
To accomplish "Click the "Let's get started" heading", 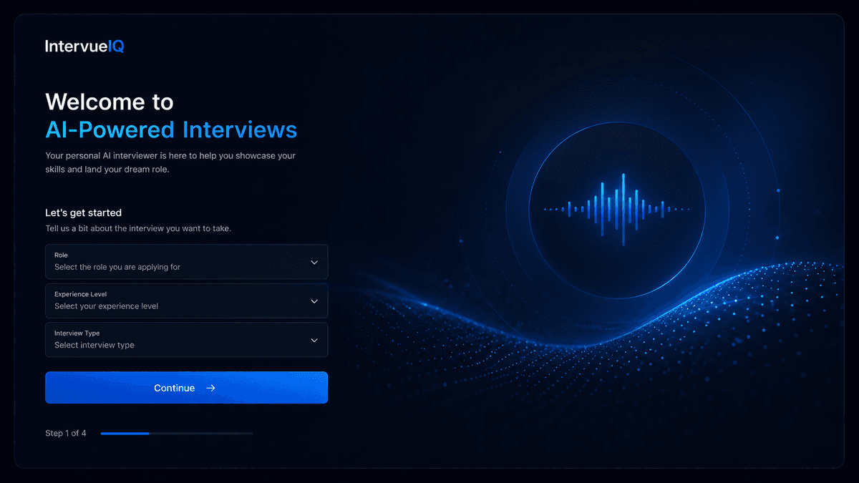I will click(83, 213).
